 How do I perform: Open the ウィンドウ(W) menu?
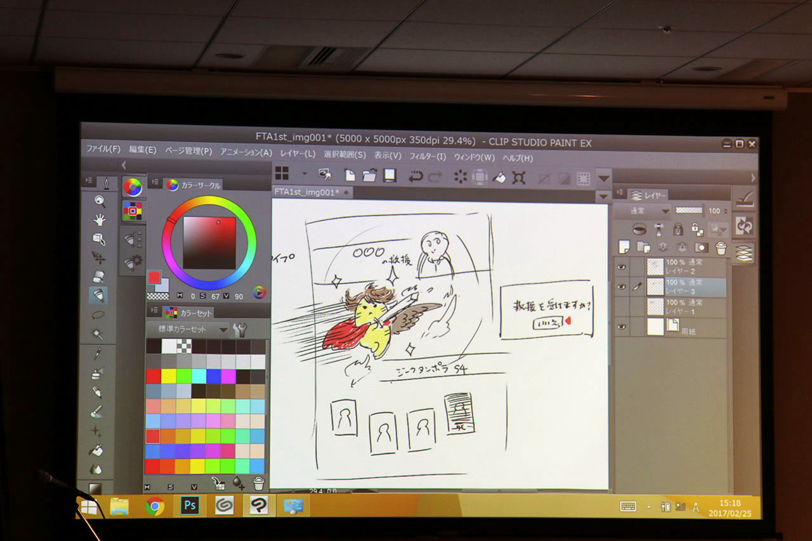coord(474,157)
